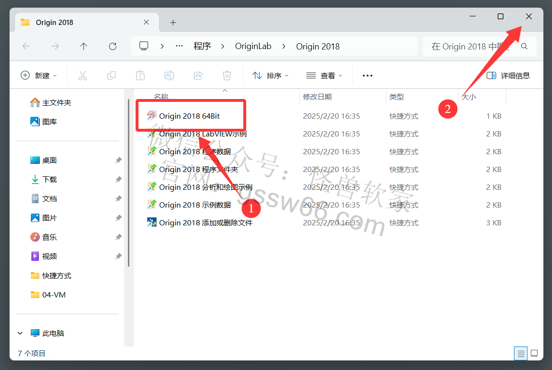
Task: Open 图片 in the sidebar
Action: (44, 218)
